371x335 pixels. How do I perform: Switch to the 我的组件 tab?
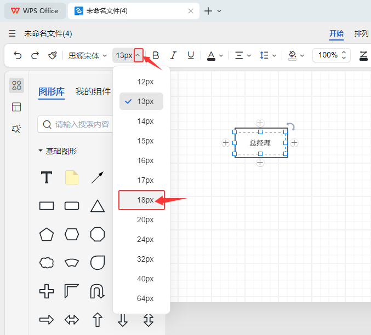pos(93,92)
